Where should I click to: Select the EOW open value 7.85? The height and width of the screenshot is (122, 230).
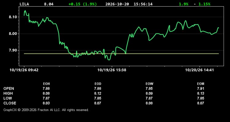[x=149, y=88]
